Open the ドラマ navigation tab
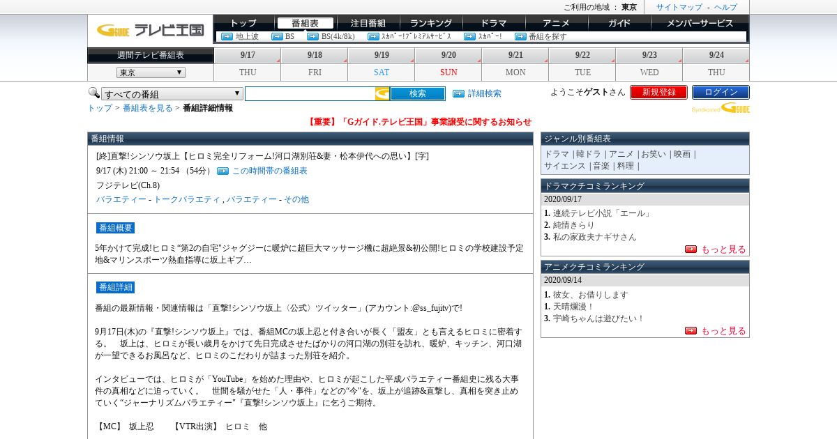 pos(493,23)
